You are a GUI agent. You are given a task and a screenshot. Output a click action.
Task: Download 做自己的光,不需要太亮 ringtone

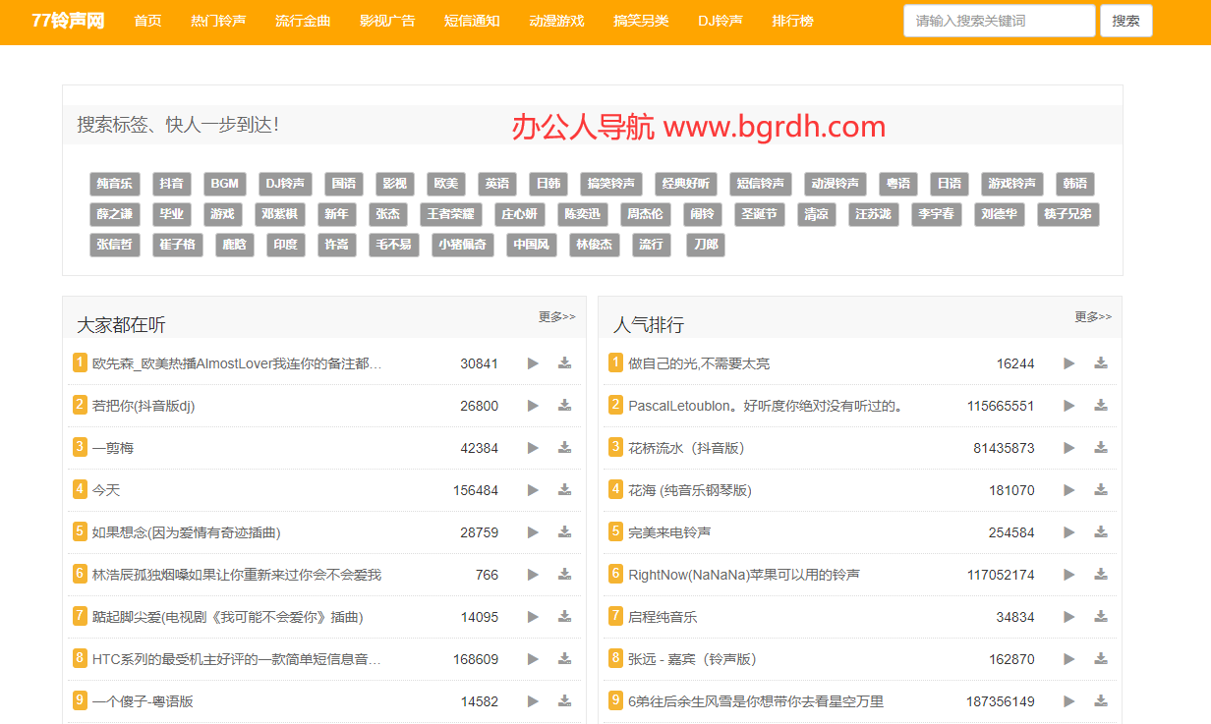(1101, 363)
